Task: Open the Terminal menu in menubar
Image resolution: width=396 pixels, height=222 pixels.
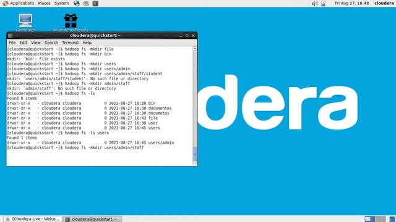Action: click(70, 43)
